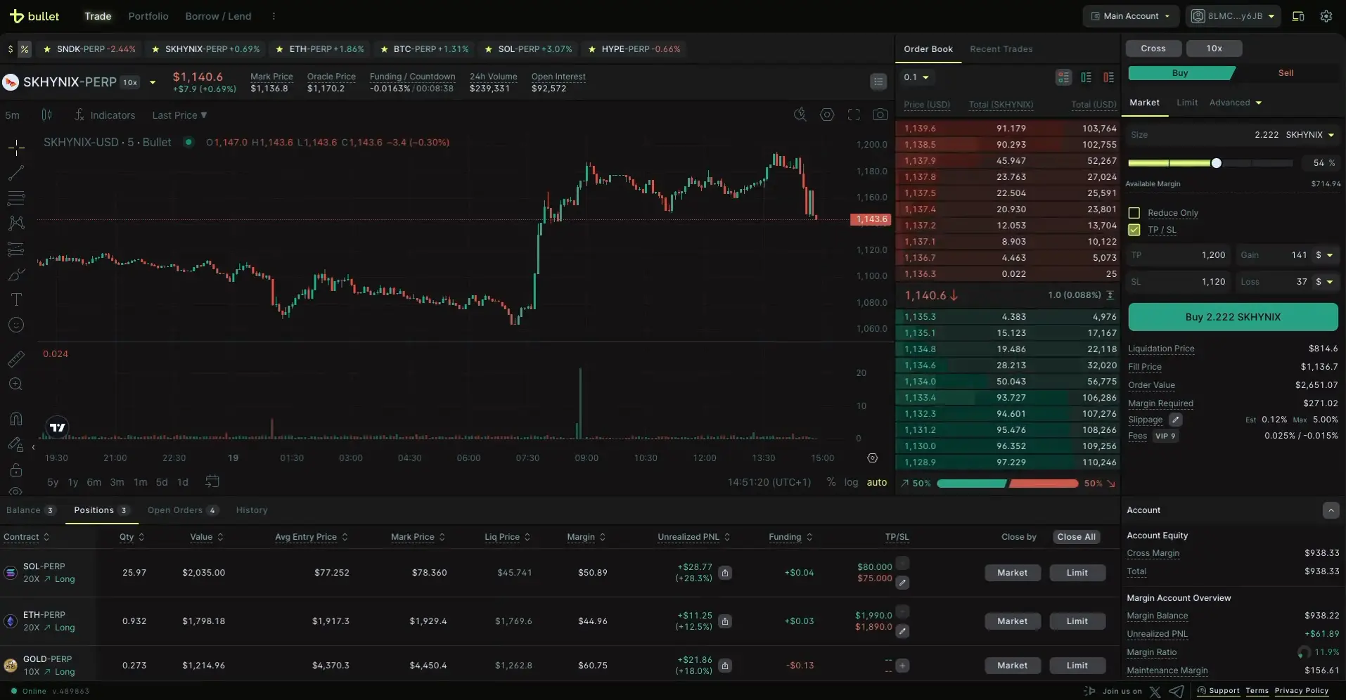This screenshot has height=700, width=1346.
Task: Toggle the magnet snap mode
Action: [x=16, y=419]
